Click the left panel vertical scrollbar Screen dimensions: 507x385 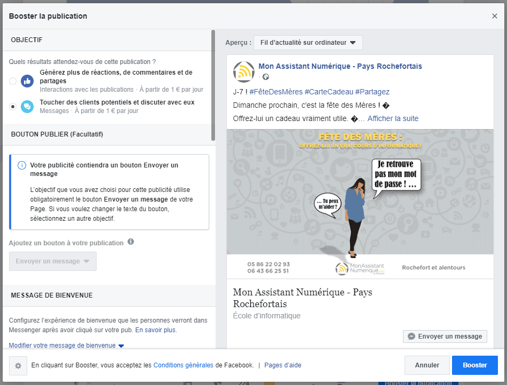pos(213,85)
